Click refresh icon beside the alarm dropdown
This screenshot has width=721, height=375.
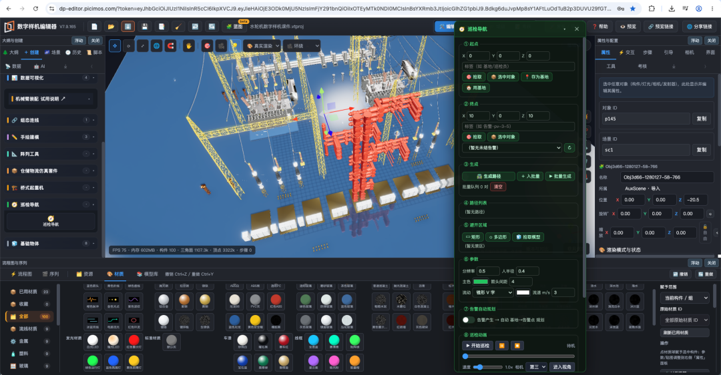tap(569, 148)
